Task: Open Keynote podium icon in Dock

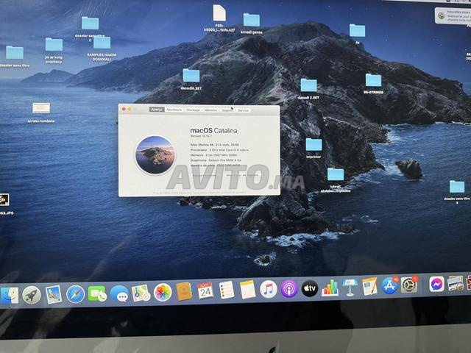Action: (350, 287)
